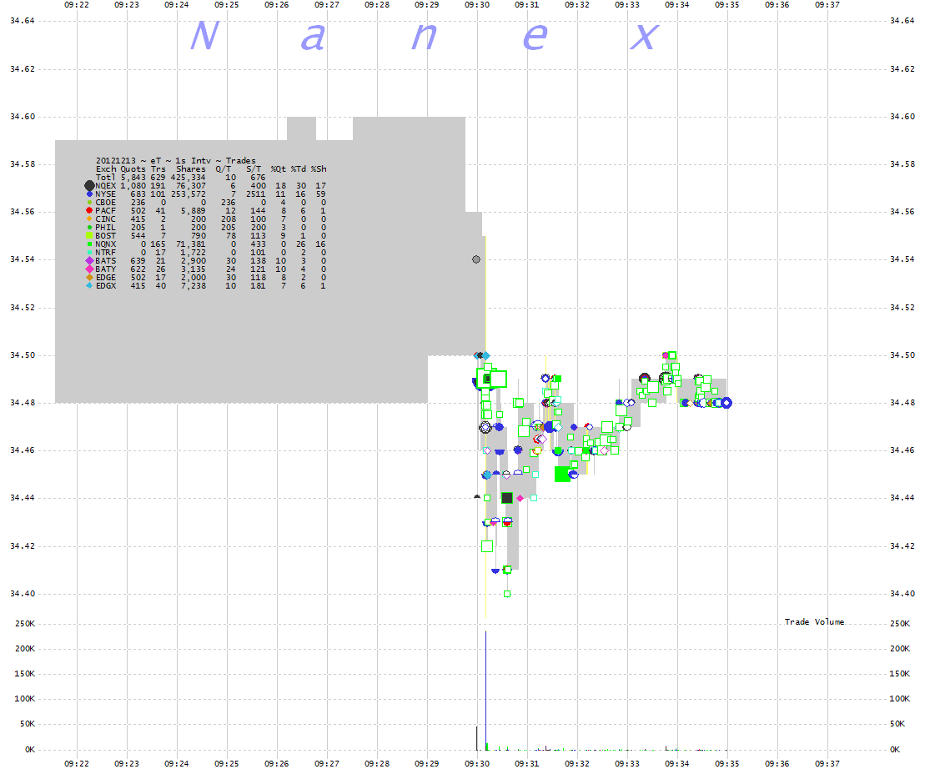Click the PHIL green dot legend marker
This screenshot has height=769, width=925.
pyautogui.click(x=90, y=227)
